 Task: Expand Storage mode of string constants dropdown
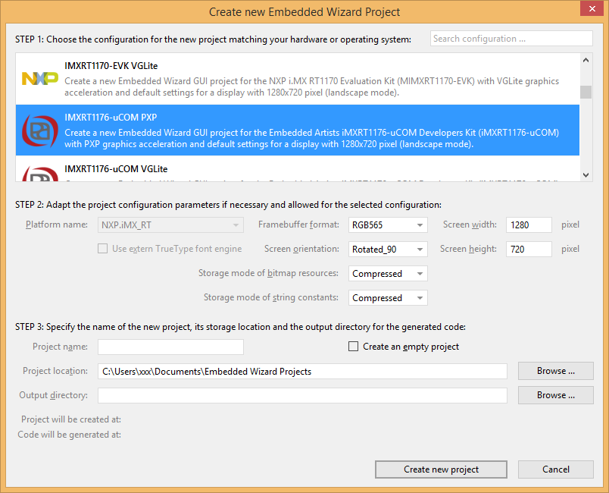tap(388, 298)
